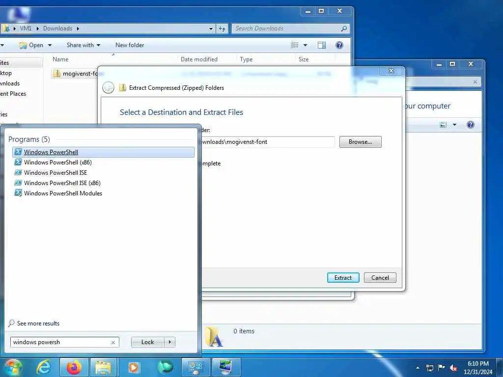The width and height of the screenshot is (503, 377).
Task: Open the monitor icon taskbar application
Action: tap(226, 367)
